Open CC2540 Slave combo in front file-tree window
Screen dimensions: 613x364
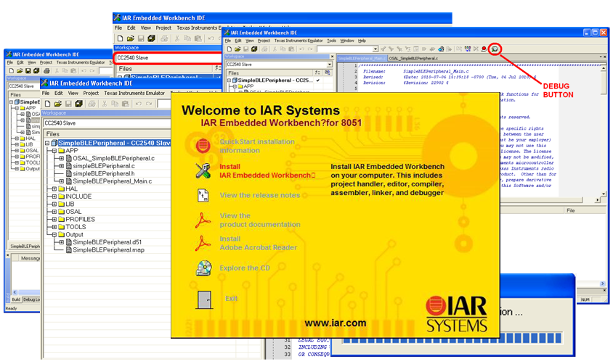[107, 123]
